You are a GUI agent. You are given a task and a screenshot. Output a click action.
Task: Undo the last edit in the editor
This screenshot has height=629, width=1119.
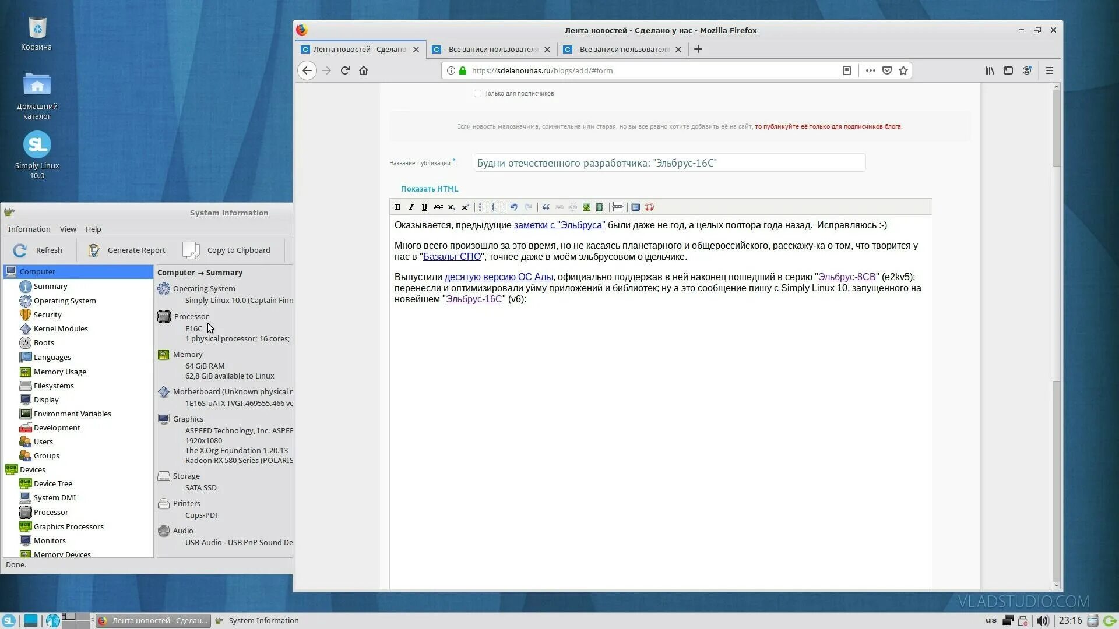pyautogui.click(x=513, y=207)
